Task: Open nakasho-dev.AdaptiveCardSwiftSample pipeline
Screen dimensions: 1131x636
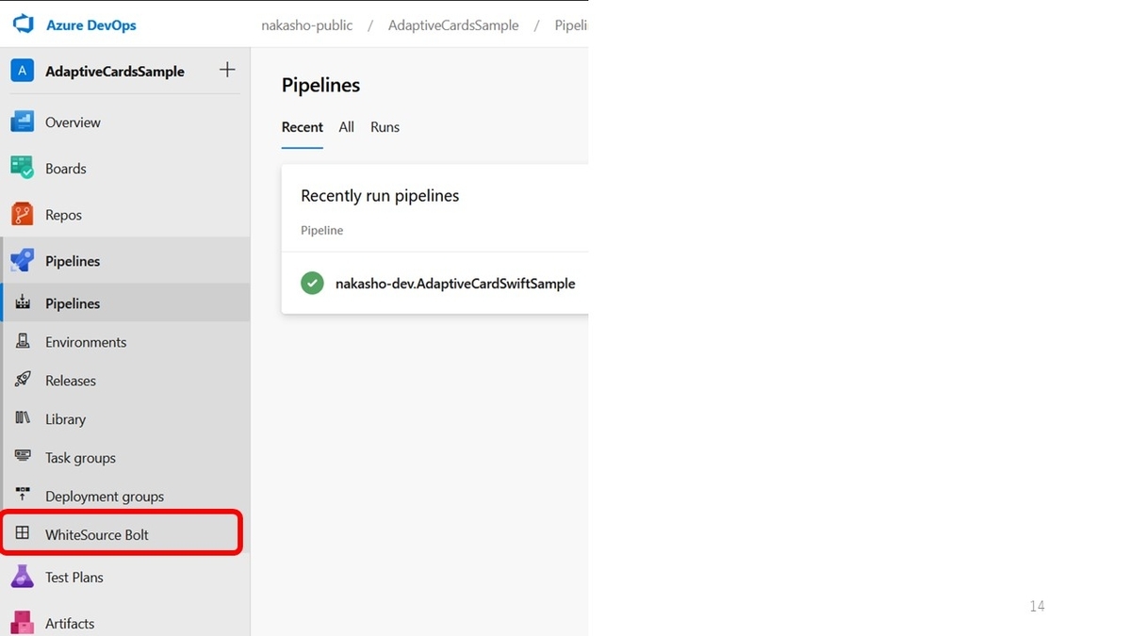Action: coord(455,284)
